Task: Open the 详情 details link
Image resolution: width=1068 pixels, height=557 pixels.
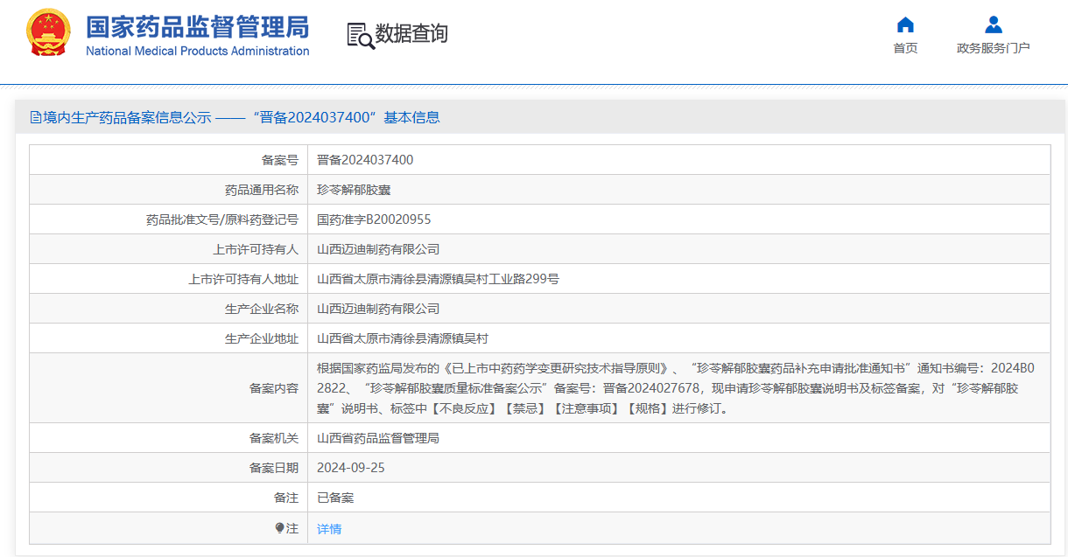Action: (x=329, y=528)
